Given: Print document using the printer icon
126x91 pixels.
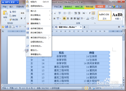Looking at the screenshot, I should (10, 27).
